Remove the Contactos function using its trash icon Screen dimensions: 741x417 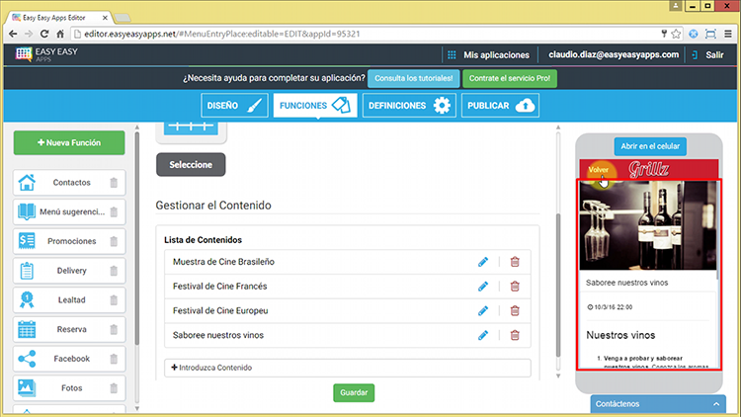(x=114, y=183)
